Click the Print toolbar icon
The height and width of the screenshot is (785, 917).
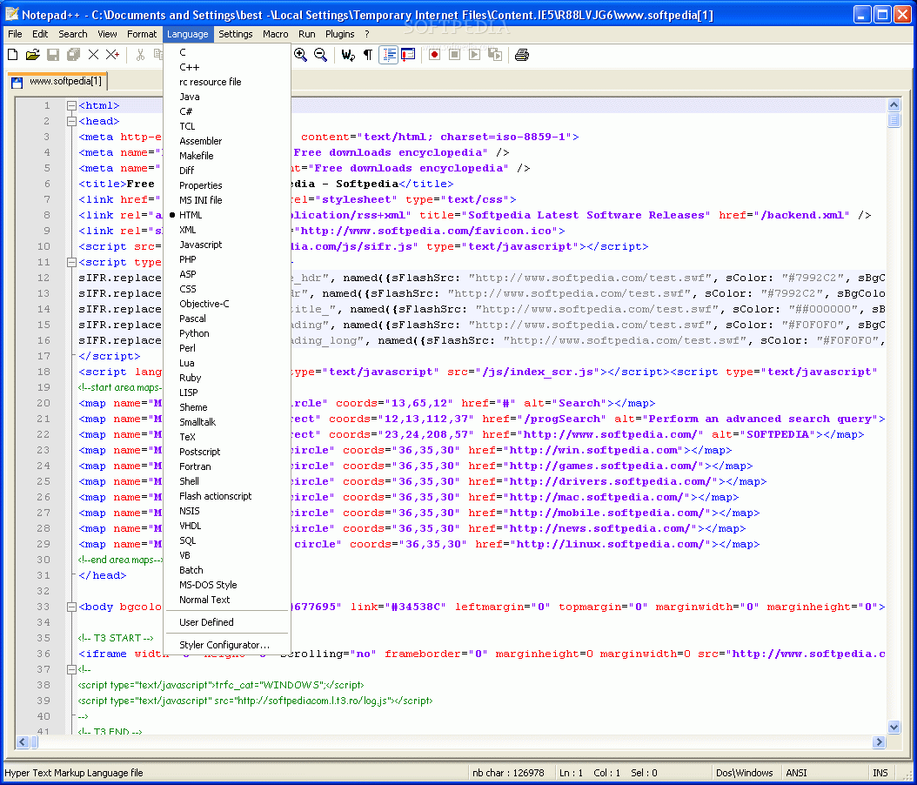coord(522,55)
